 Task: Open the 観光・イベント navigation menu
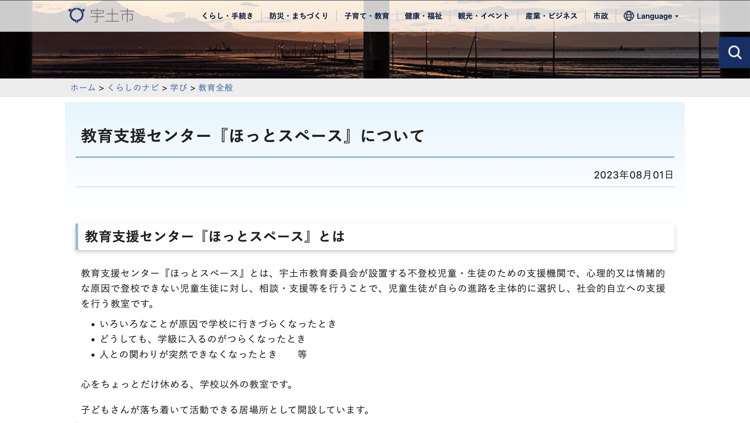point(483,16)
